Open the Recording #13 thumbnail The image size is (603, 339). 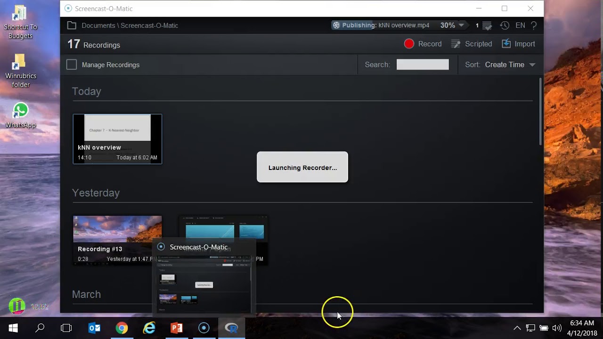click(x=117, y=240)
